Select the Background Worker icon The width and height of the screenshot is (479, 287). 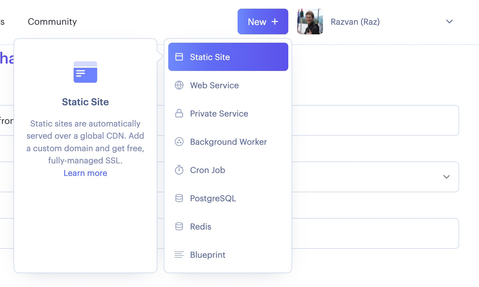(x=179, y=142)
